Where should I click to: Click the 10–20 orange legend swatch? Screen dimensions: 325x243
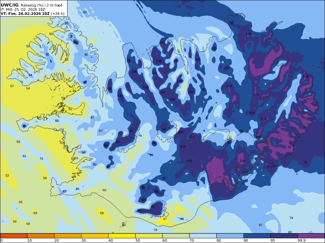pos(41,236)
